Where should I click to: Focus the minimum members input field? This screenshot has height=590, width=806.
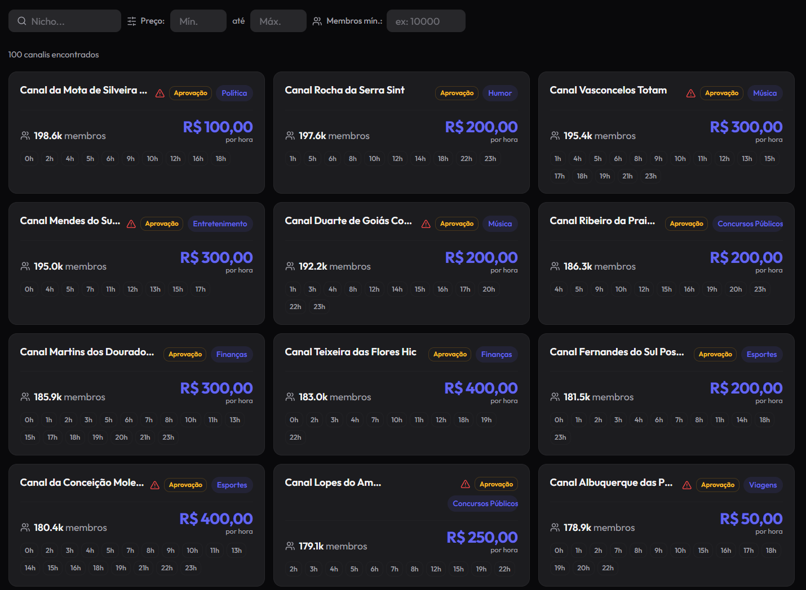tap(426, 21)
